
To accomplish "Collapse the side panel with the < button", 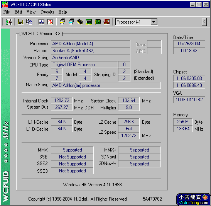I will (204, 22).
